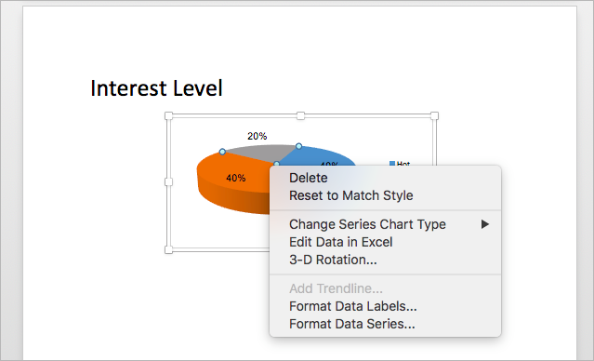
Task: Click the top-left chart resize handle
Action: (168, 115)
